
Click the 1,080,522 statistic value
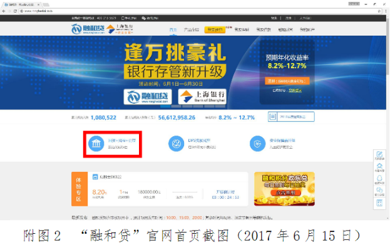103,117
